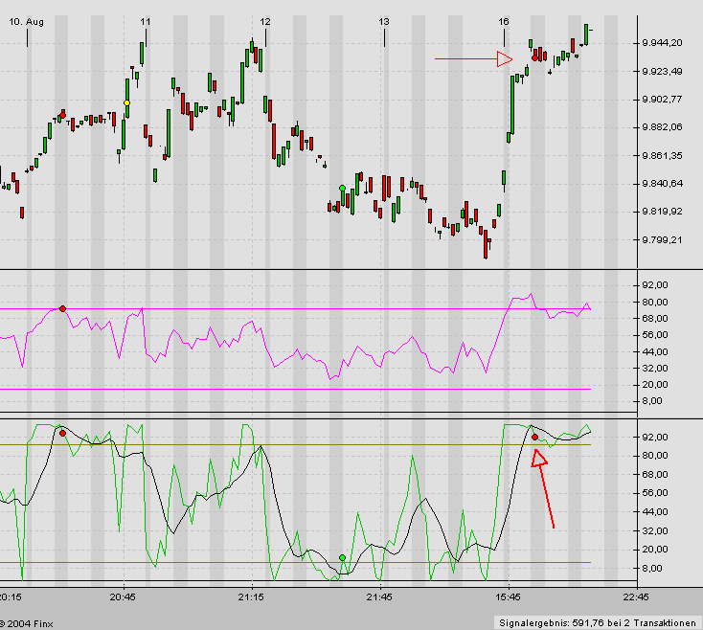The image size is (703, 630).
Task: Click the 9.799,21 price axis label
Action: coord(663,240)
